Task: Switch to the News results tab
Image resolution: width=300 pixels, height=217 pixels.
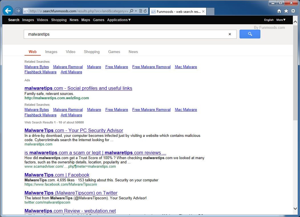Action: [x=133, y=52]
